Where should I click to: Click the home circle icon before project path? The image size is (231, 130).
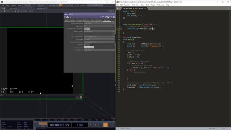[x=18, y=11]
